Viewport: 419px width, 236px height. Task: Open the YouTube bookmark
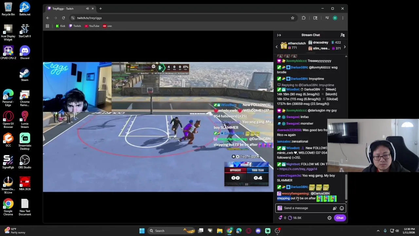(x=92, y=26)
